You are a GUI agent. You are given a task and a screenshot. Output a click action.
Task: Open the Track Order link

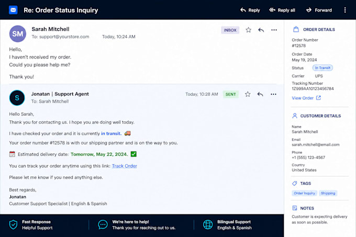tap(125, 166)
